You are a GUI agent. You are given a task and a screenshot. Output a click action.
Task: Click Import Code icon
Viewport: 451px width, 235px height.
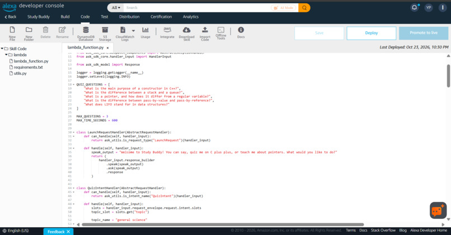tap(205, 33)
